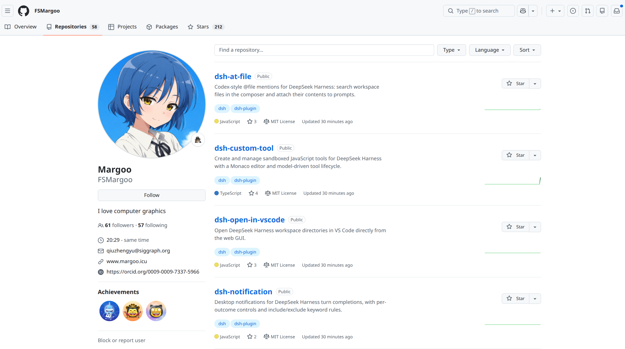View the 61 followers list
Image resolution: width=625 pixels, height=349 pixels.
click(x=119, y=225)
